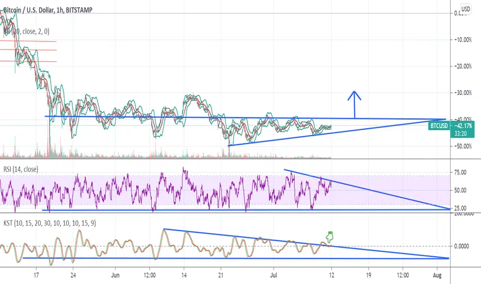Click the blue upward arrow drawing

point(355,105)
